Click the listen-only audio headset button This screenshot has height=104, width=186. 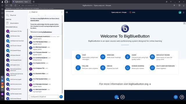[x=116, y=97]
